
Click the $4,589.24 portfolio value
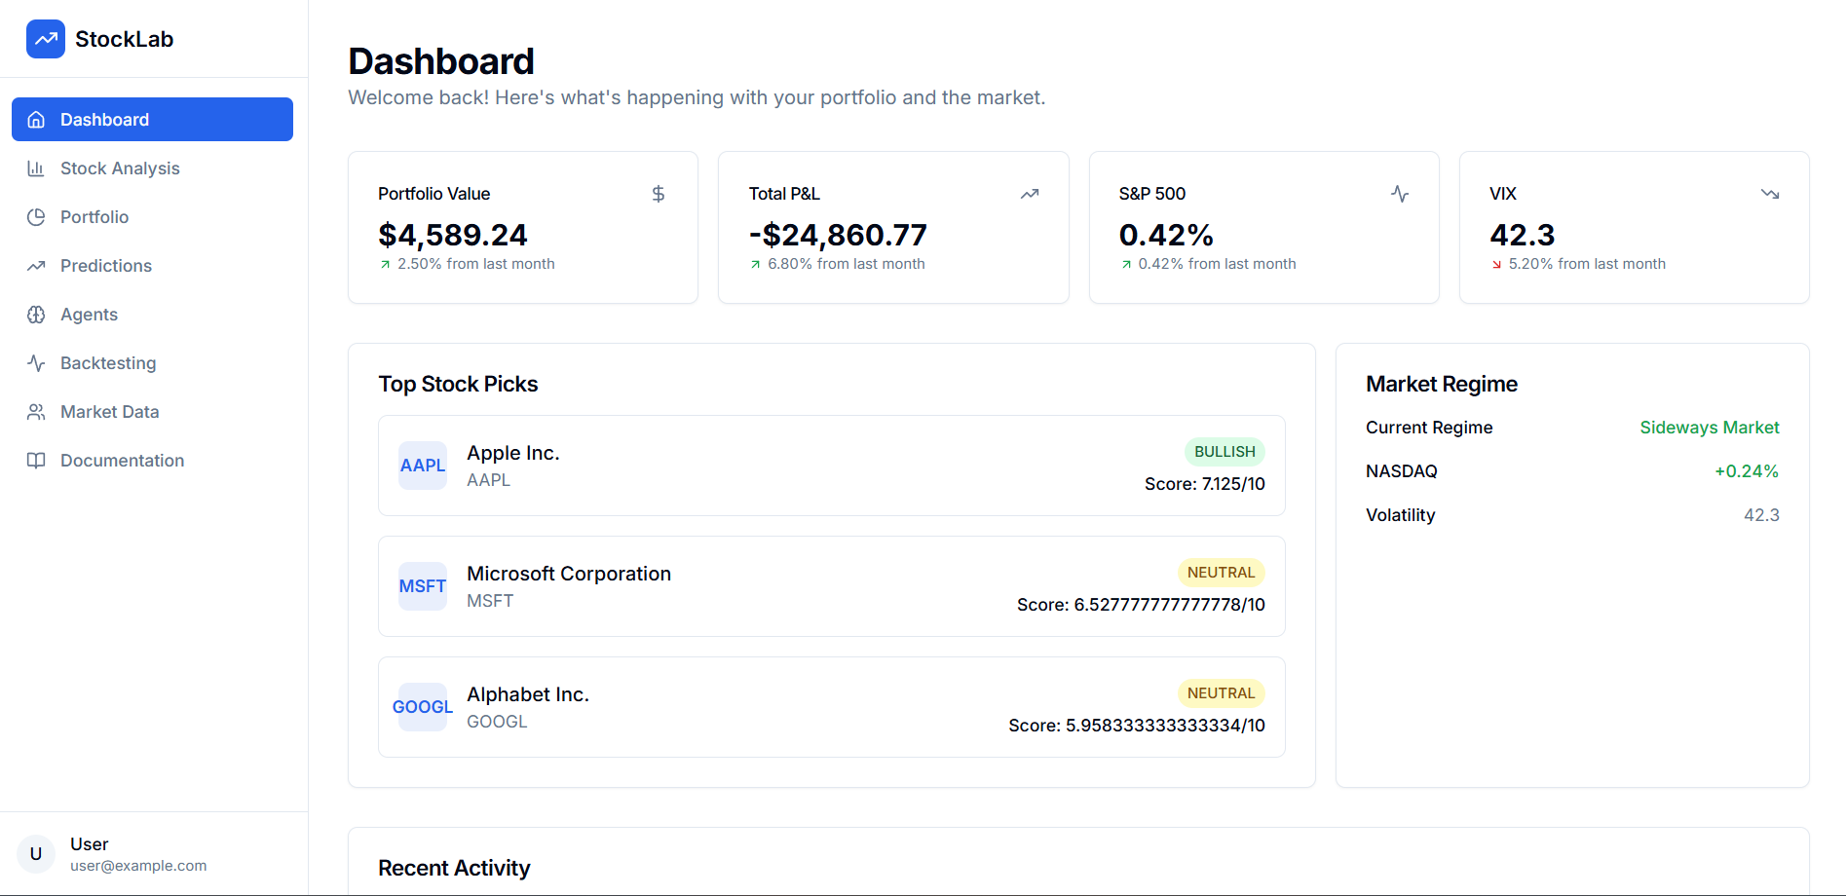(x=453, y=235)
